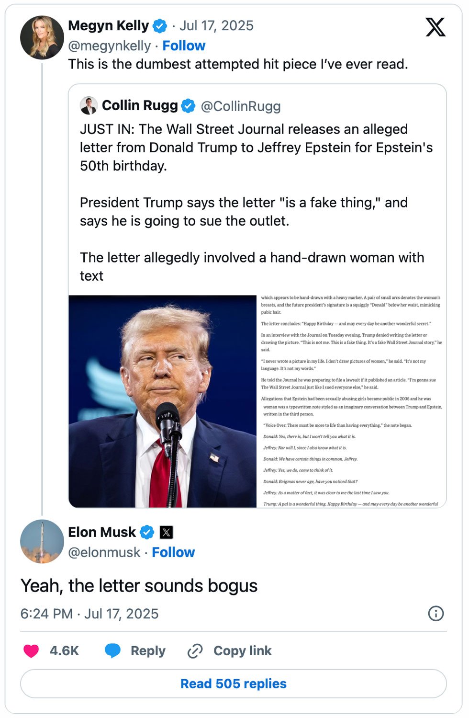This screenshot has width=469, height=718.
Task: Click the Copy link text
Action: 243,651
